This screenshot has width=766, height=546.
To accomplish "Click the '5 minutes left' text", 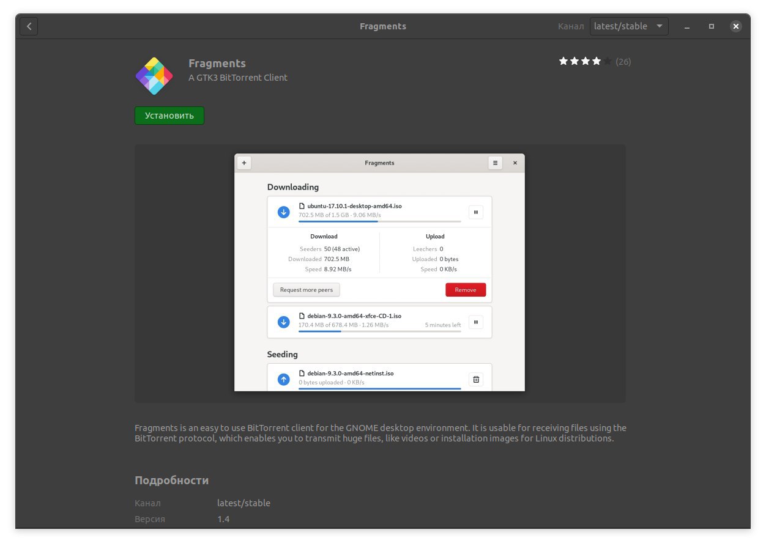I will click(x=443, y=325).
